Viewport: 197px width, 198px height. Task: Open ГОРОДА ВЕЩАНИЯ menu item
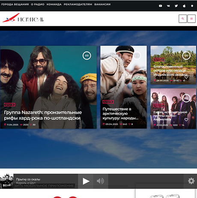(x=15, y=4)
